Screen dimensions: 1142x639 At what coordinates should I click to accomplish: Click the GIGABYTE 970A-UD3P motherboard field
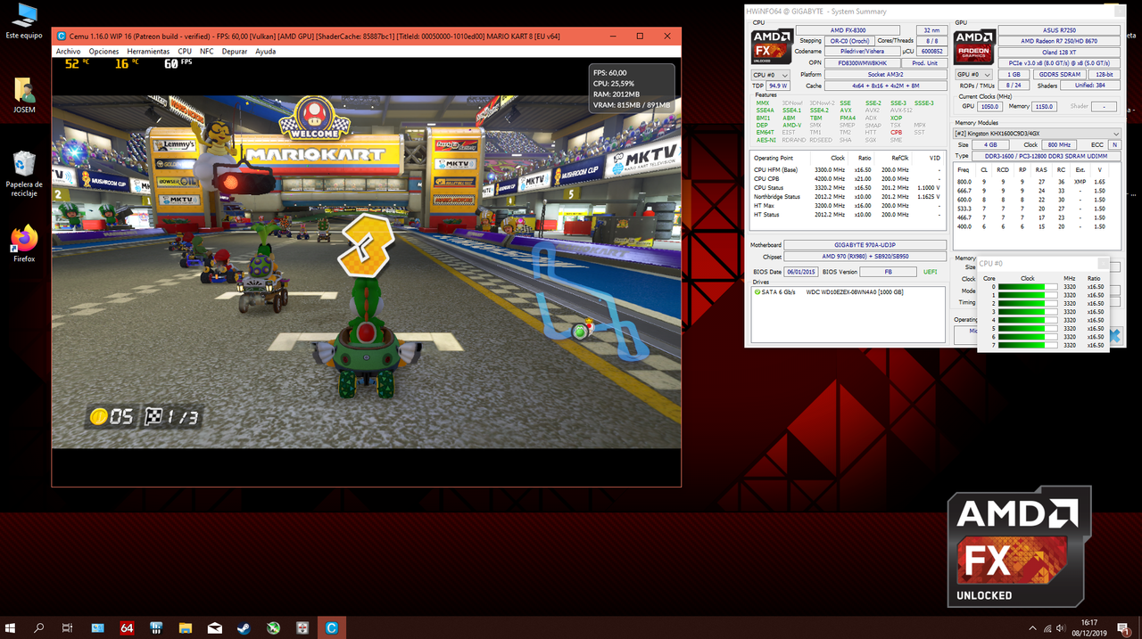(865, 245)
